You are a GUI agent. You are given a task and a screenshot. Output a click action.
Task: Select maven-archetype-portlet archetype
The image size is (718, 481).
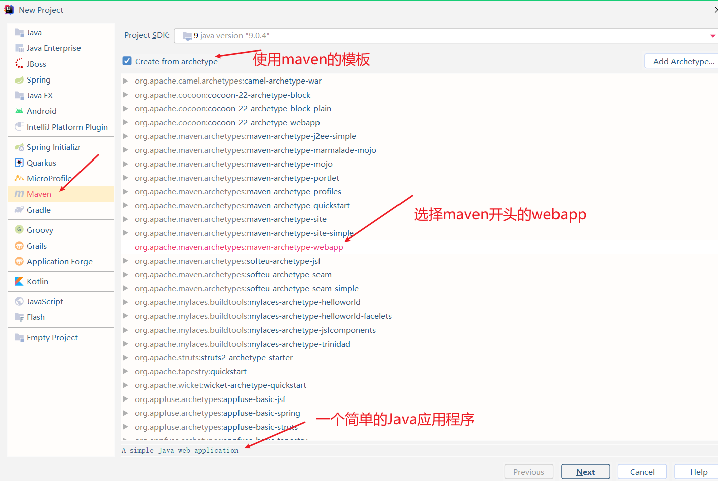pyautogui.click(x=237, y=178)
